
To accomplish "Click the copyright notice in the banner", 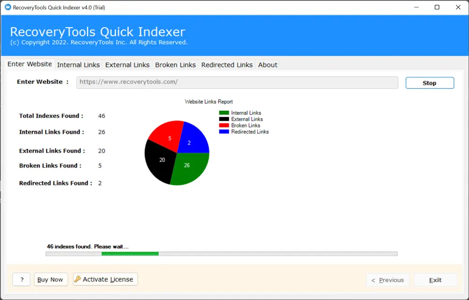I will pos(98,43).
